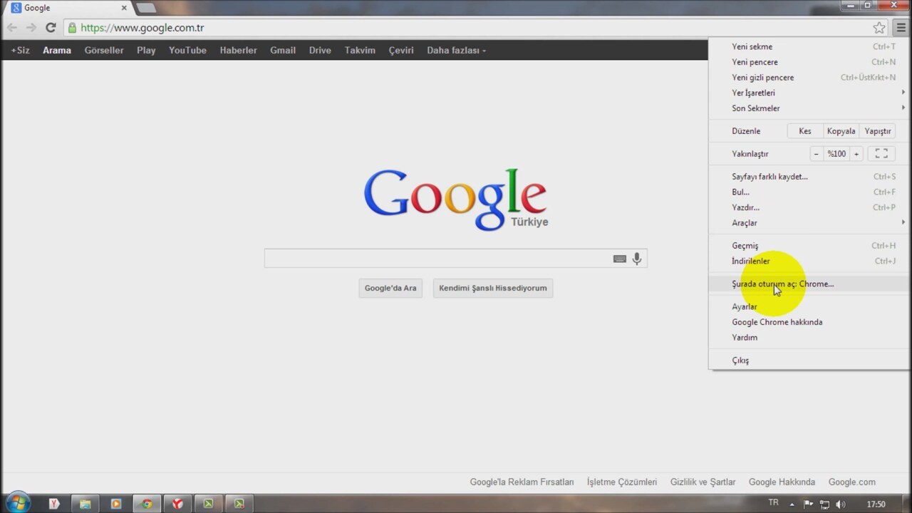Select Yazdır... menu item
The image size is (912, 513).
pos(809,207)
